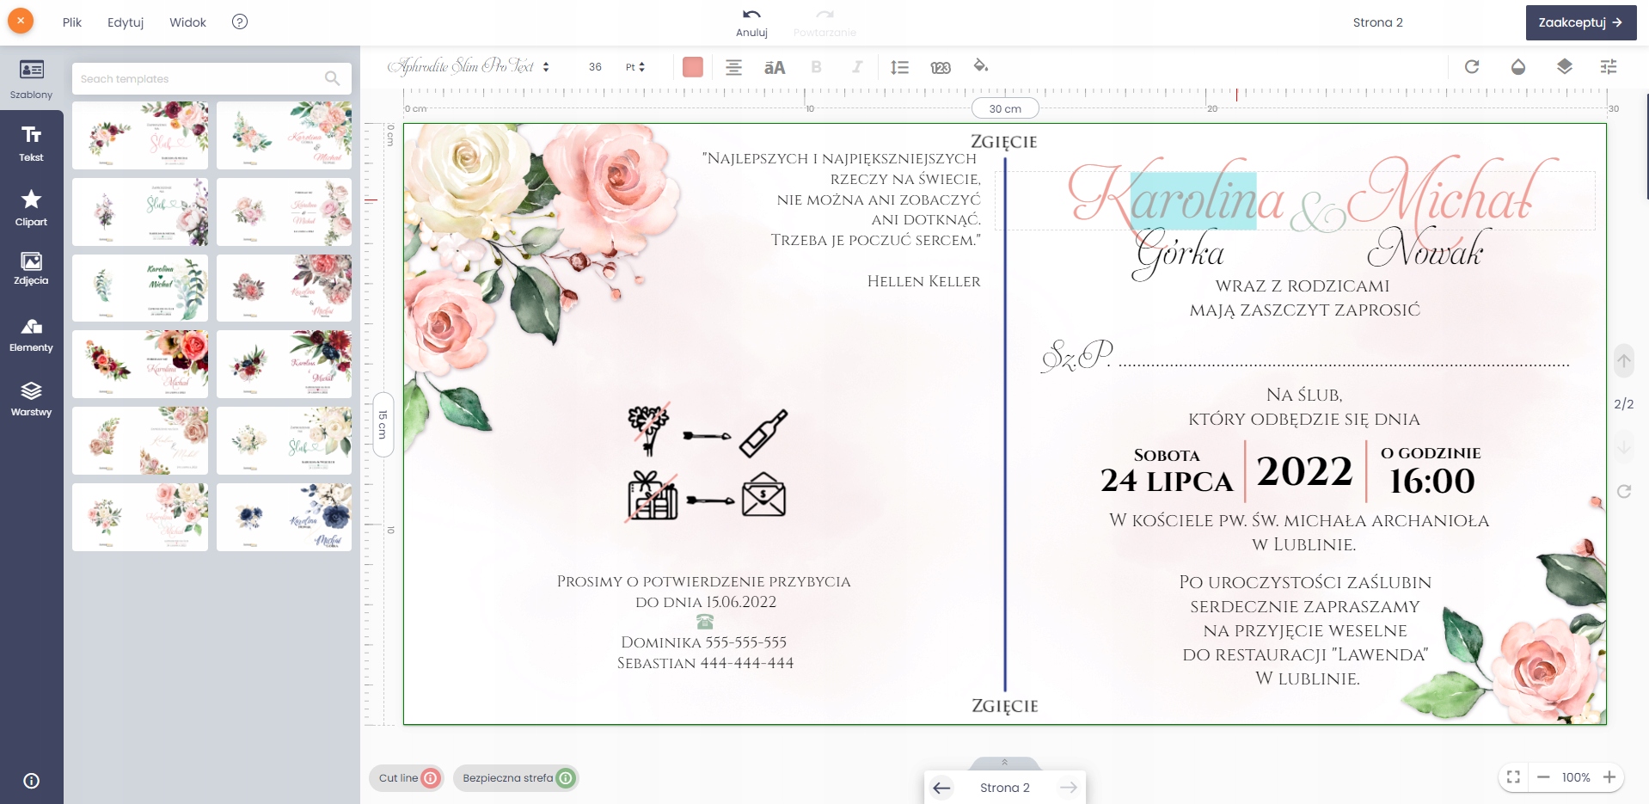Viewport: 1649px width, 804px height.
Task: Open the pink text color swatch
Action: coord(692,67)
